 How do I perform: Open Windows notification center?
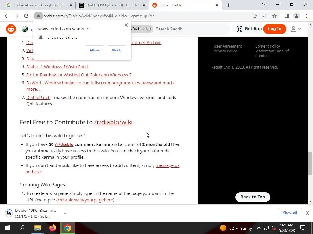point(303,228)
